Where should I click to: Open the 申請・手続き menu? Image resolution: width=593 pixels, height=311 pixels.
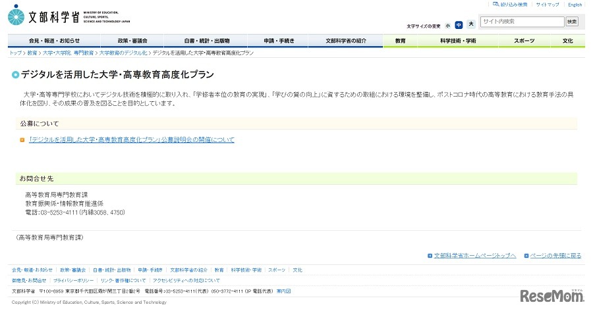point(278,40)
